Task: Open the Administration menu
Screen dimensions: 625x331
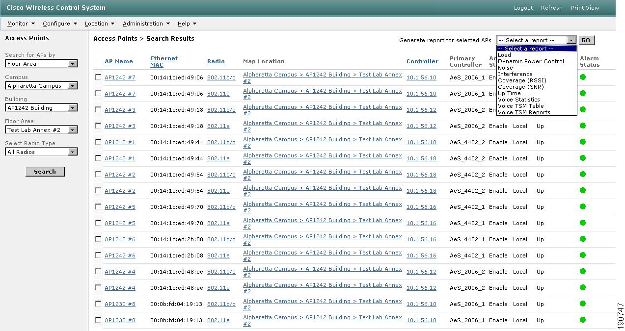Action: pos(146,24)
